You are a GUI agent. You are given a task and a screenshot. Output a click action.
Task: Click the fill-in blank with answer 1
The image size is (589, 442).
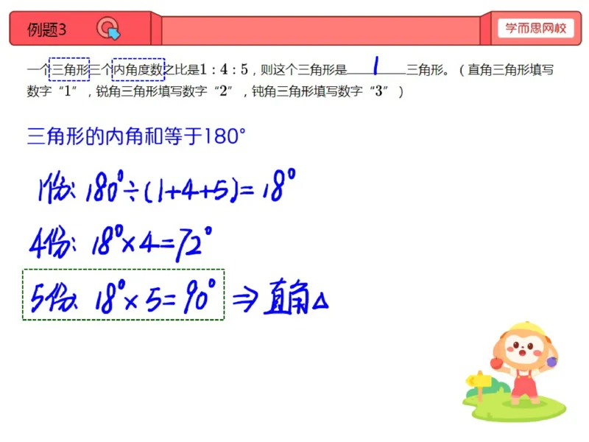376,67
